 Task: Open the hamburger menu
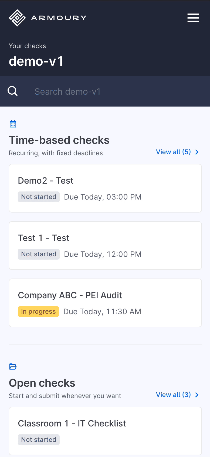193,18
